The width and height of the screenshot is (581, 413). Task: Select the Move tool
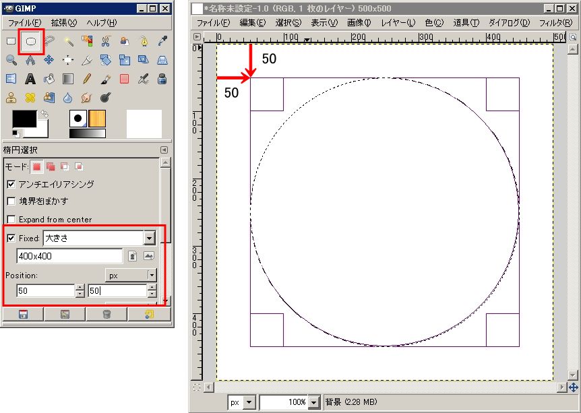click(x=49, y=60)
